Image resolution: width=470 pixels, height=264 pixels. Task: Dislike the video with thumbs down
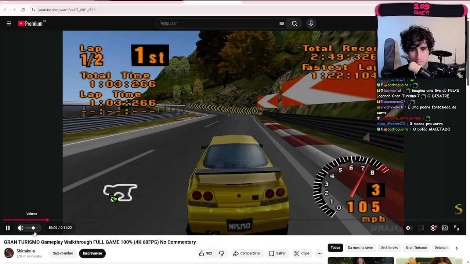(221, 253)
